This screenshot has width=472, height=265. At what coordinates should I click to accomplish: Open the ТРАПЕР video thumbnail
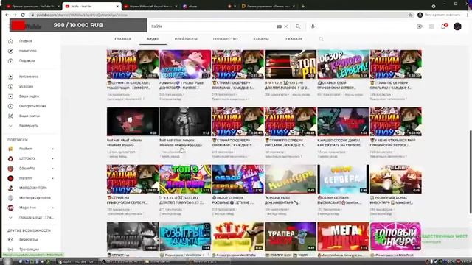(x=290, y=236)
